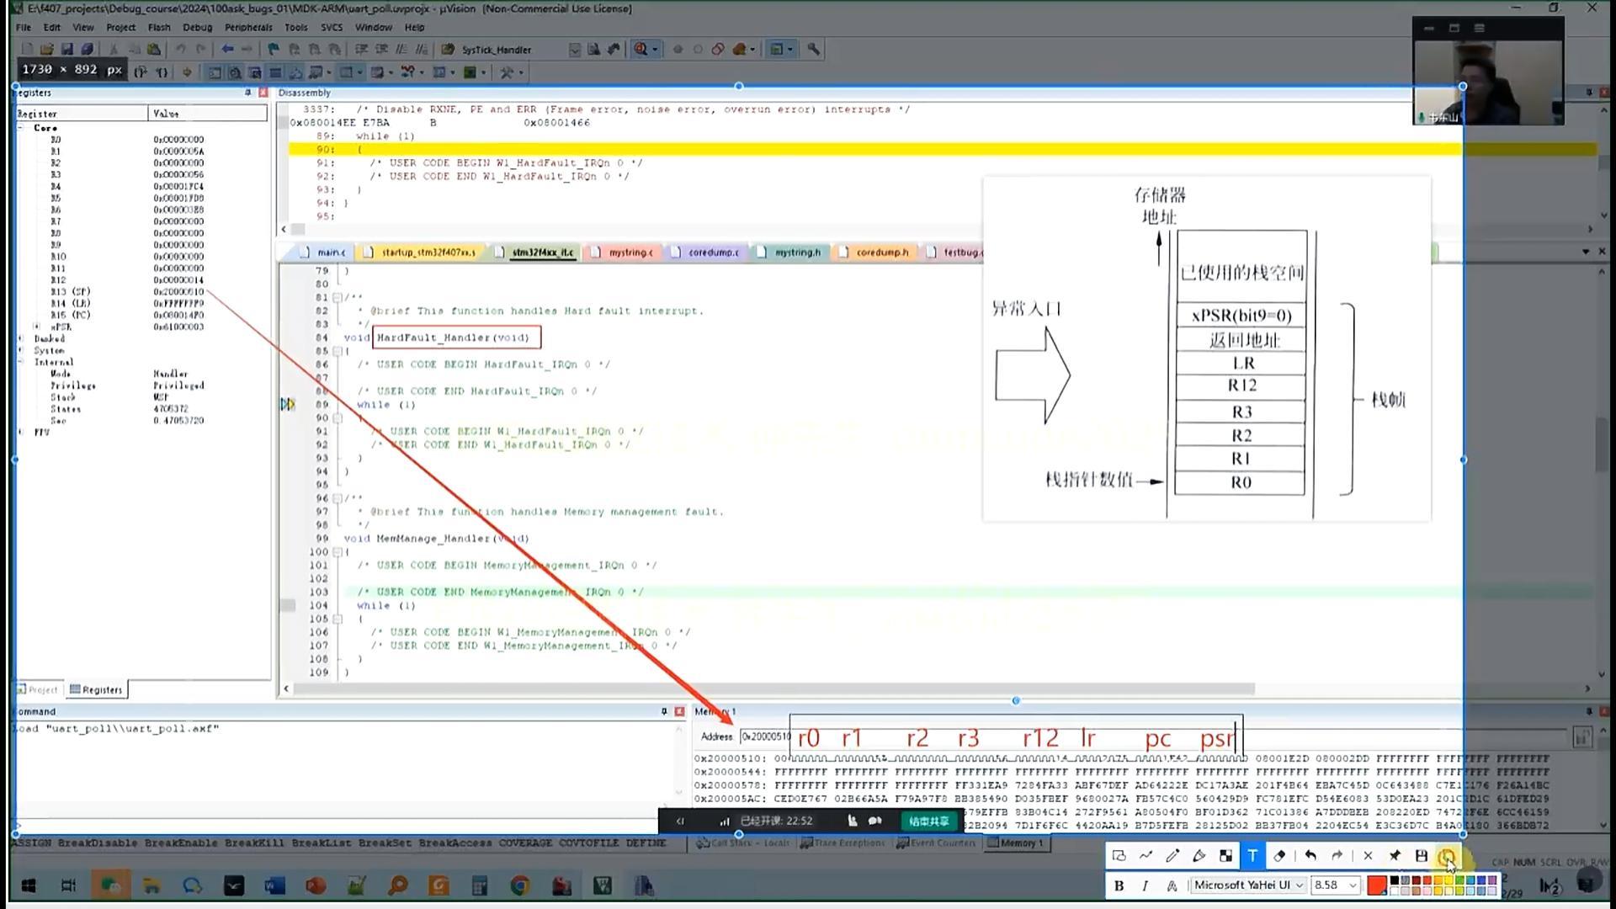Pick the pencil annotation tool

[1172, 856]
